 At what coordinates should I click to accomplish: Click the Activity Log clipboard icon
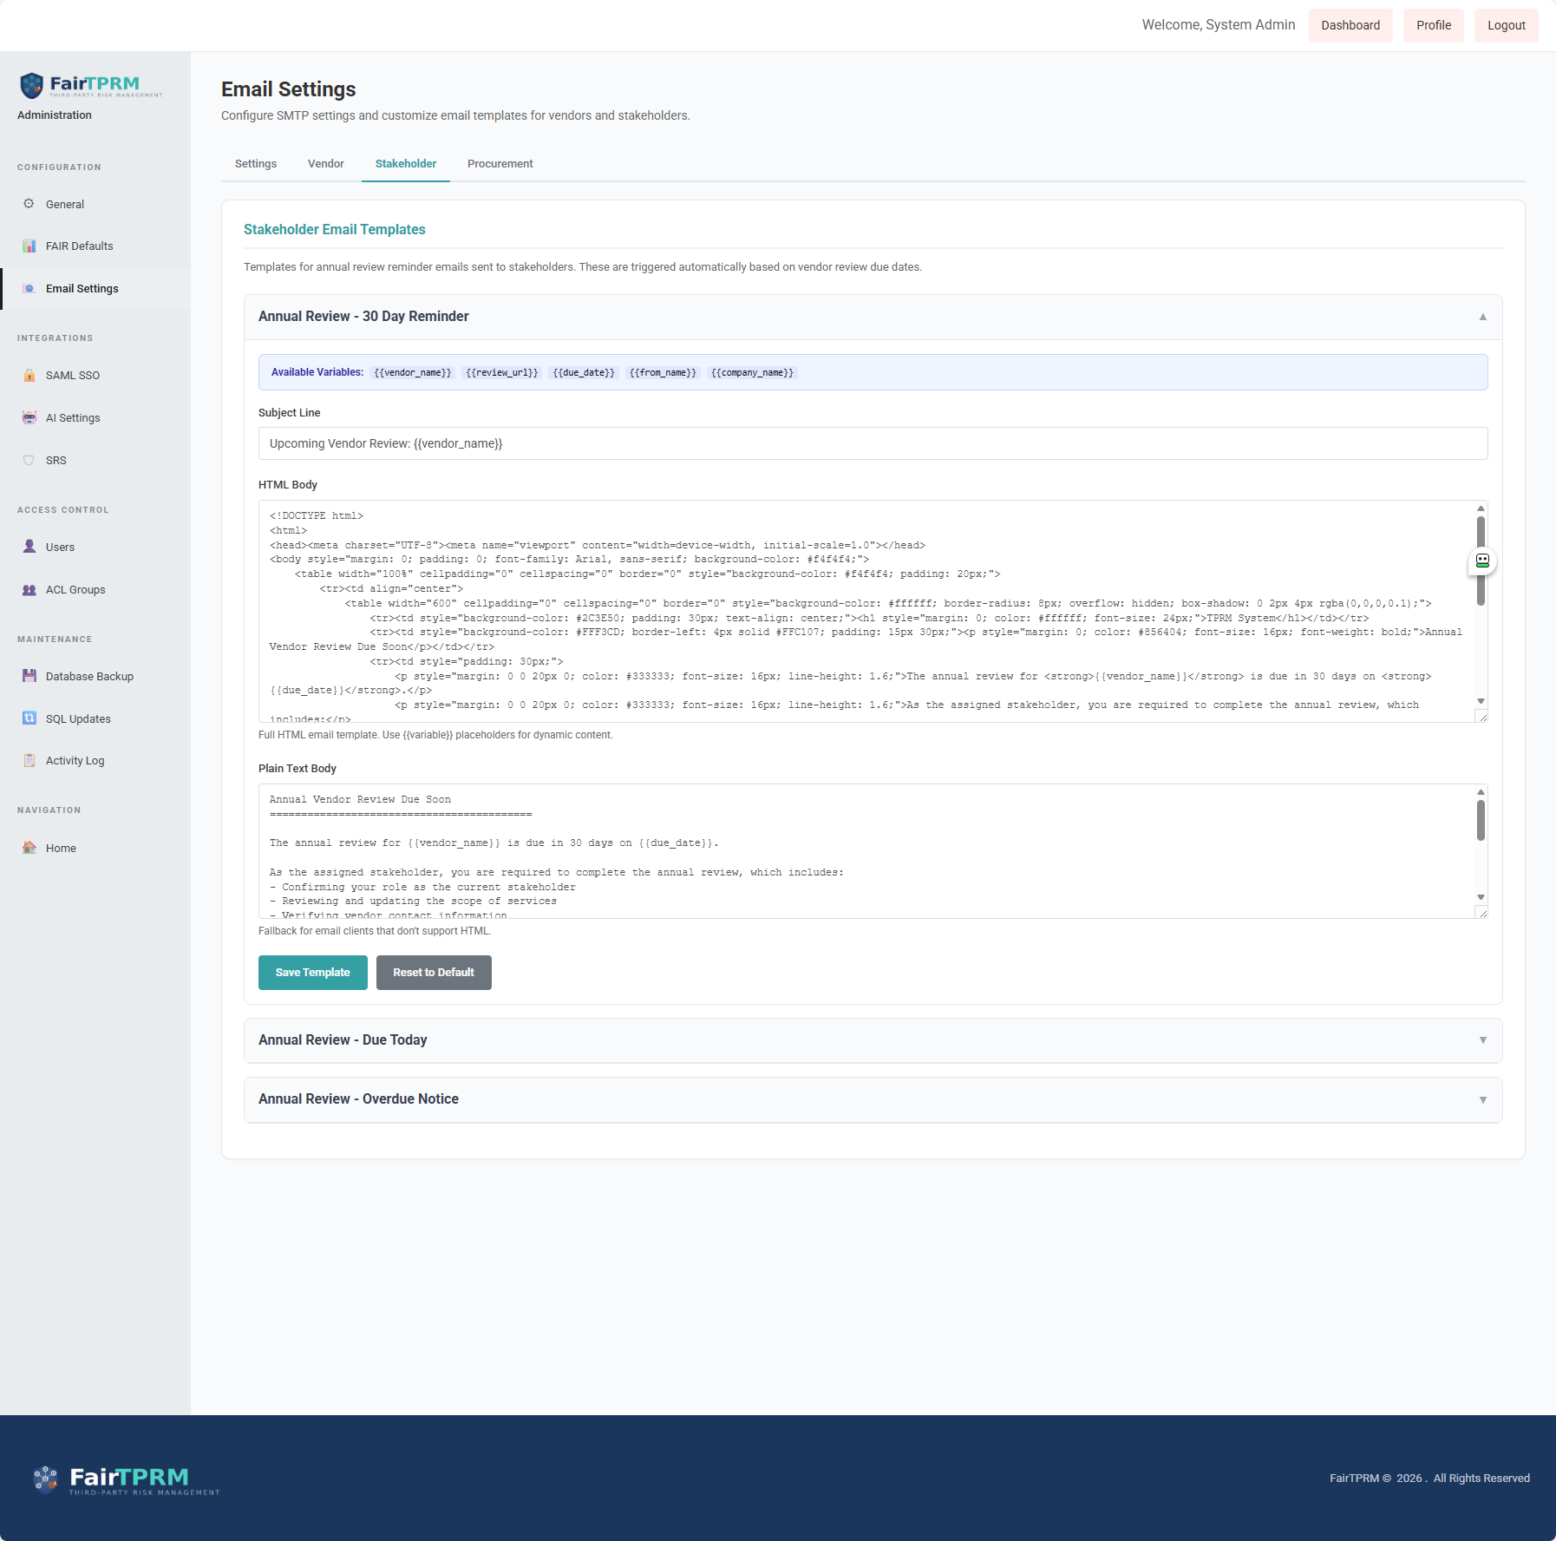point(29,761)
